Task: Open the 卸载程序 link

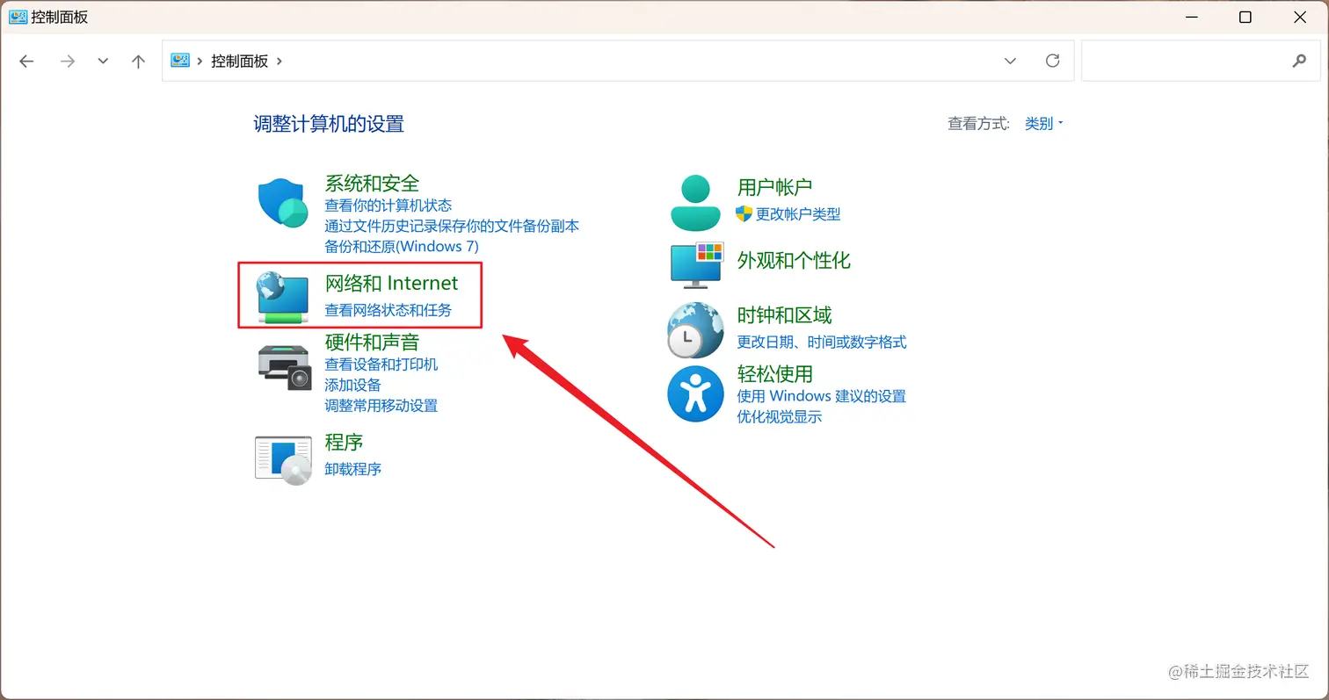Action: pos(352,468)
